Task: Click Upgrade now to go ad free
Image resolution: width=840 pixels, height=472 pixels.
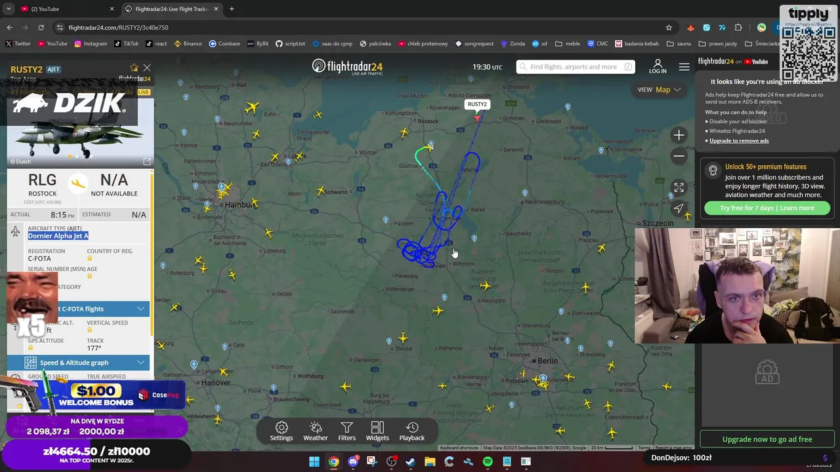Action: [767, 439]
